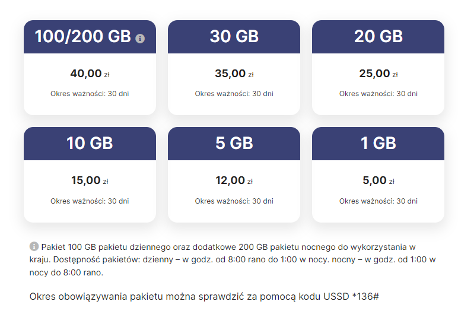Click validity text under 12,00 zł
This screenshot has height=311, width=458.
point(234,201)
